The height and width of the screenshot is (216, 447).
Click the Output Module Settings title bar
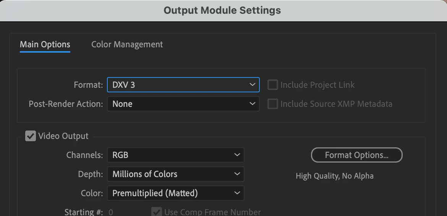[x=222, y=10]
